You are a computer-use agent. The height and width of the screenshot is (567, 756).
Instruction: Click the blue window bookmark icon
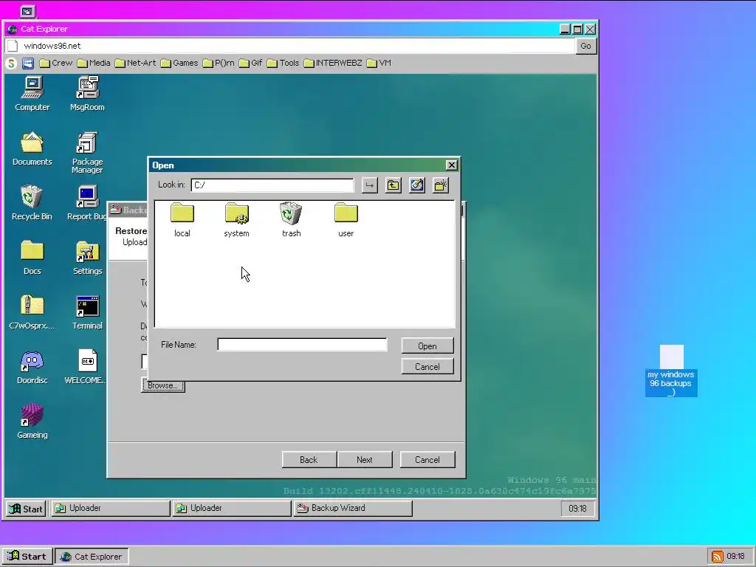[x=28, y=63]
